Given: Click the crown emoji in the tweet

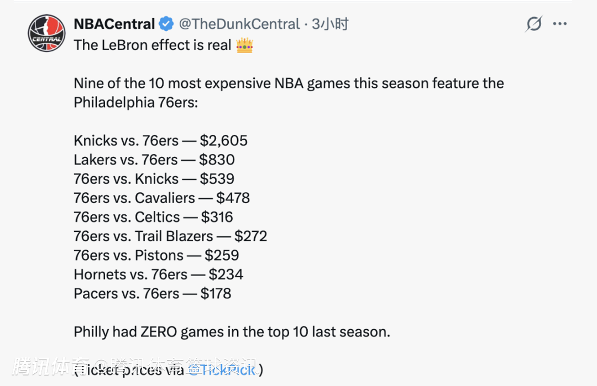Looking at the screenshot, I should pyautogui.click(x=244, y=45).
